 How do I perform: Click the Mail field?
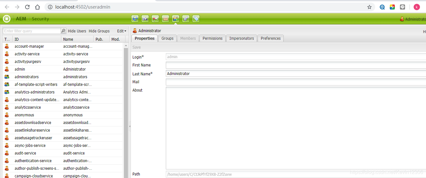[x=296, y=82]
